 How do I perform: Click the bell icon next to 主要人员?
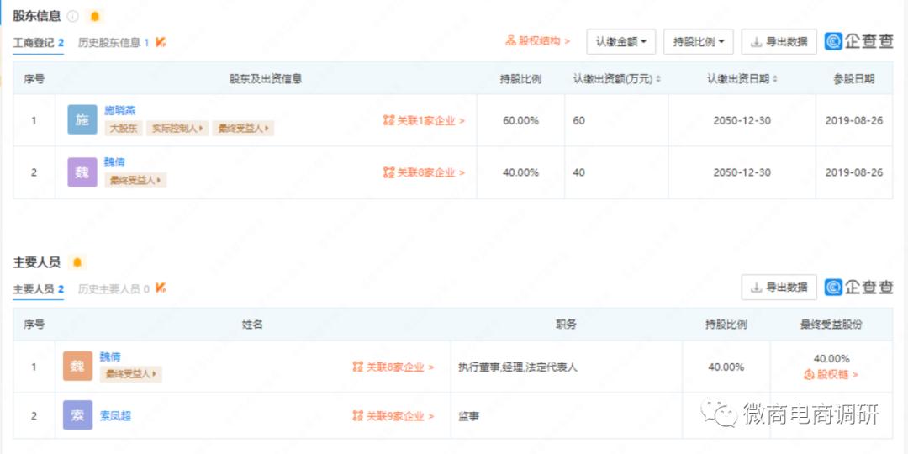click(x=77, y=262)
